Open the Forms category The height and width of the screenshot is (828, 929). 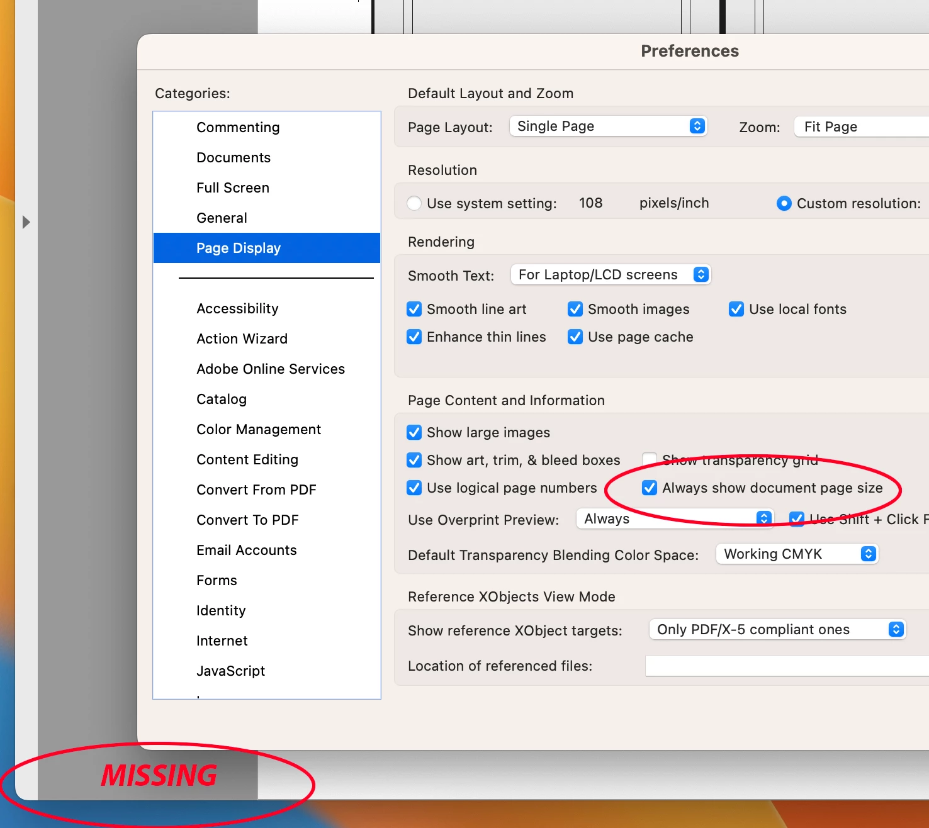(x=267, y=580)
